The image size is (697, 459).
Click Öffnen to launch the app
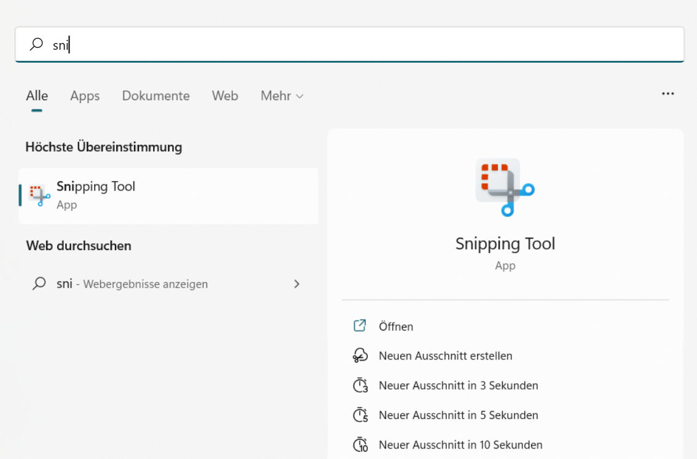[x=396, y=327]
